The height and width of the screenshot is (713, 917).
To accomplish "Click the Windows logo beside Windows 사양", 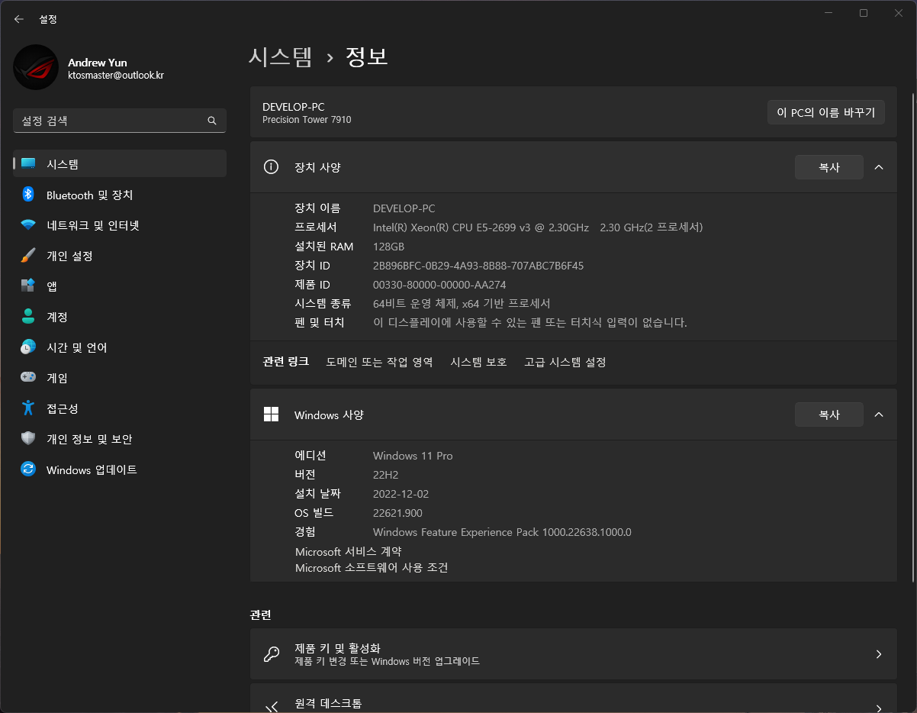I will coord(271,415).
